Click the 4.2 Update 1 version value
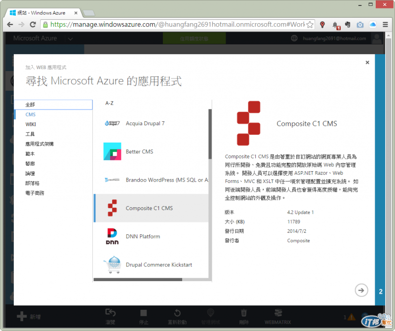The image size is (395, 331). click(300, 212)
